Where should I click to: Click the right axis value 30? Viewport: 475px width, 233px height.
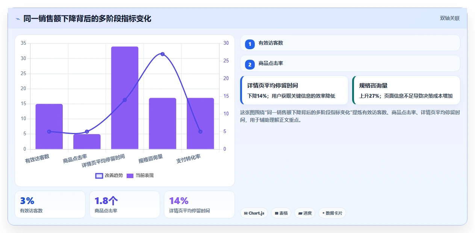226,43
